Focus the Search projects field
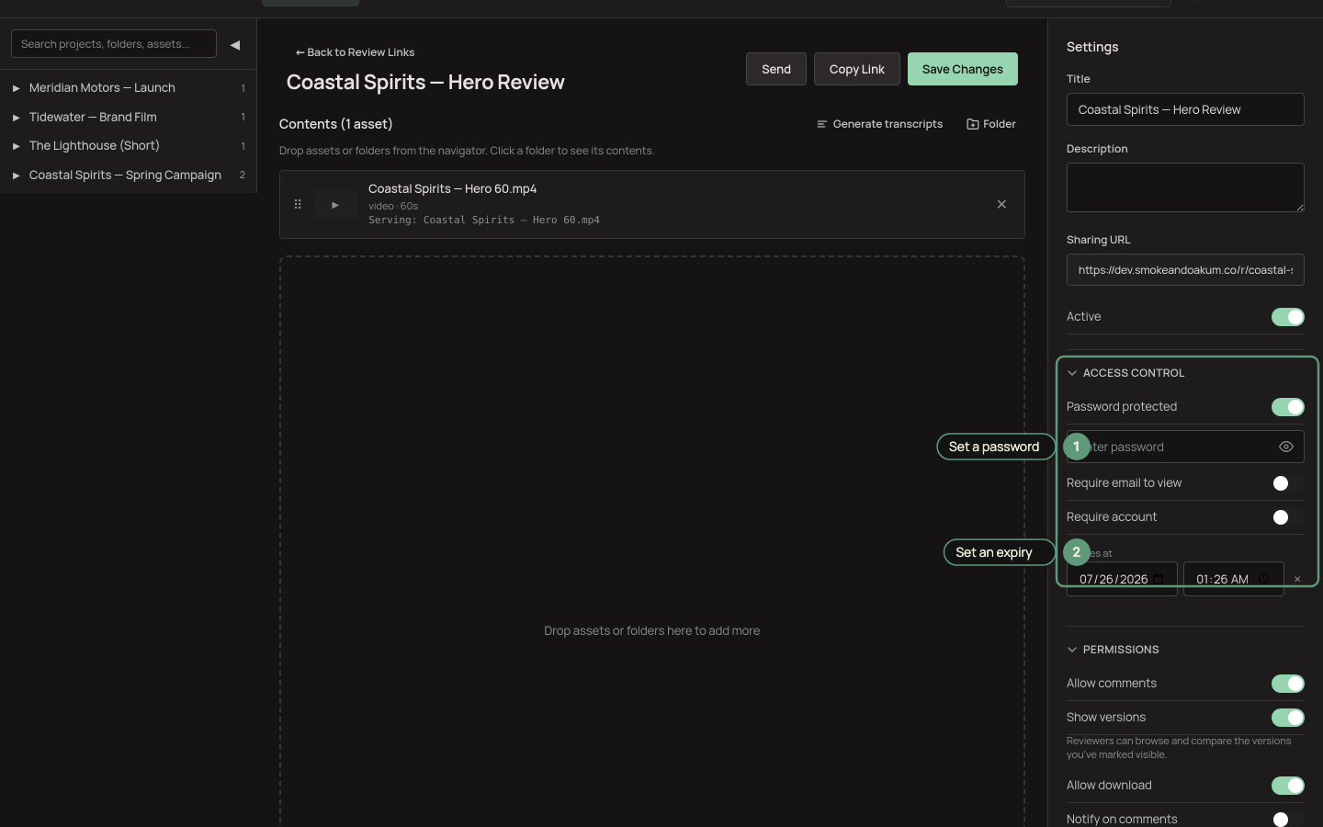 pos(114,44)
